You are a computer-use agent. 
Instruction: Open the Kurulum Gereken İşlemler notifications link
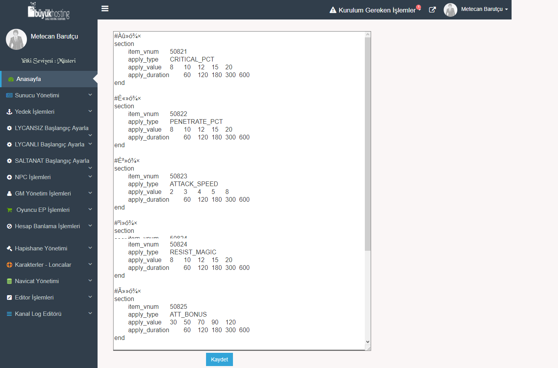click(377, 10)
